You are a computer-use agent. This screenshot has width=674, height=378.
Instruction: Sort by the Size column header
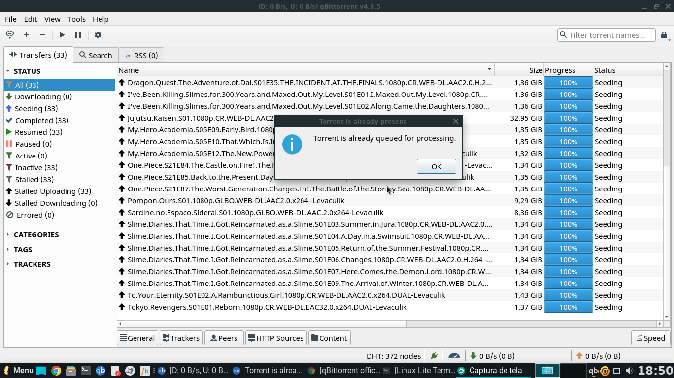[519, 70]
